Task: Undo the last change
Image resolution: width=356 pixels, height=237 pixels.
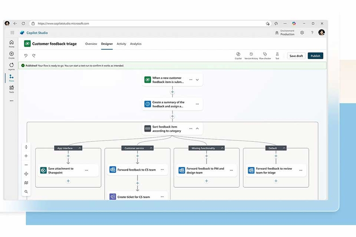Action: point(26,56)
